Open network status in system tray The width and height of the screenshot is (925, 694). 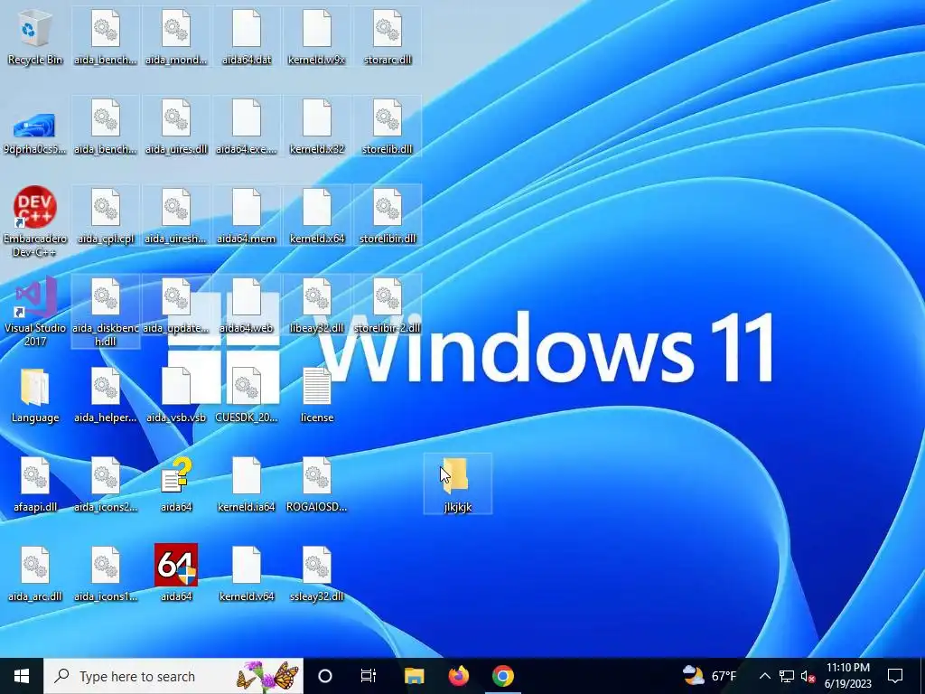pyautogui.click(x=787, y=676)
